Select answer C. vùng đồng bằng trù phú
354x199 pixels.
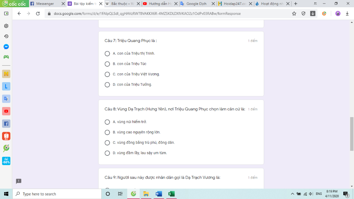(107, 143)
